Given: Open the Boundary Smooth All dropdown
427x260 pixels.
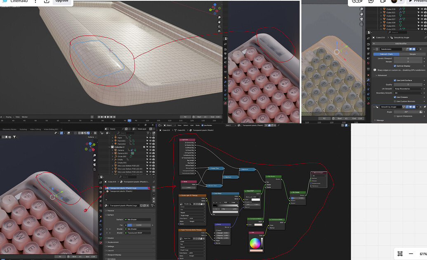Looking at the screenshot, I should (408, 93).
